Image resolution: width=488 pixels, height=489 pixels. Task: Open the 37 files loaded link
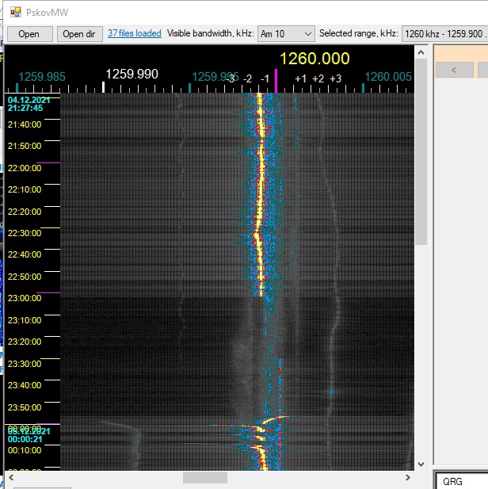[x=135, y=33]
